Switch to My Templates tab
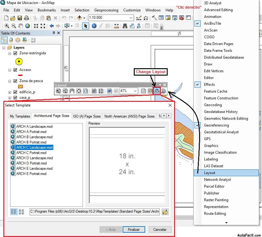The image size is (262, 237). 20,116
